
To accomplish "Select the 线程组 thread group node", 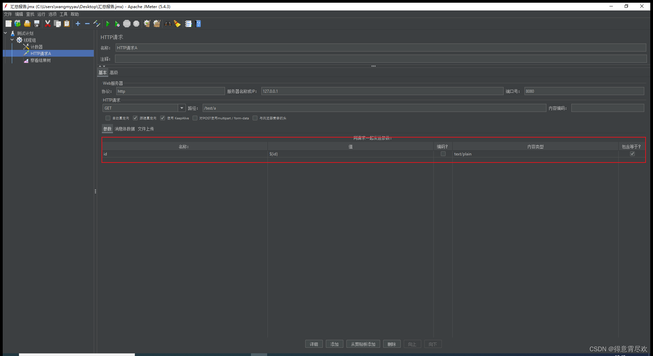I will pyautogui.click(x=30, y=40).
